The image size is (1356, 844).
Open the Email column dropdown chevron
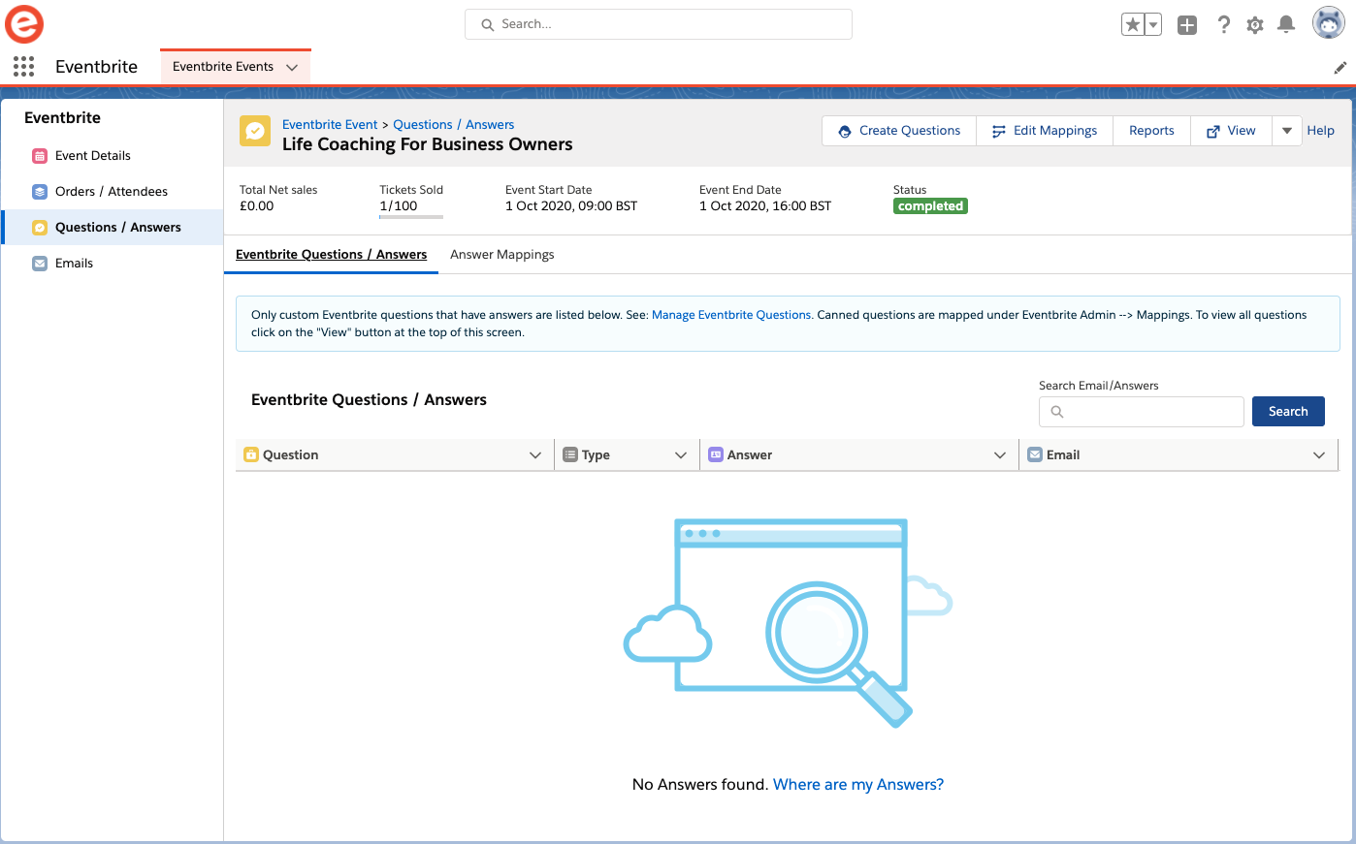[1319, 454]
